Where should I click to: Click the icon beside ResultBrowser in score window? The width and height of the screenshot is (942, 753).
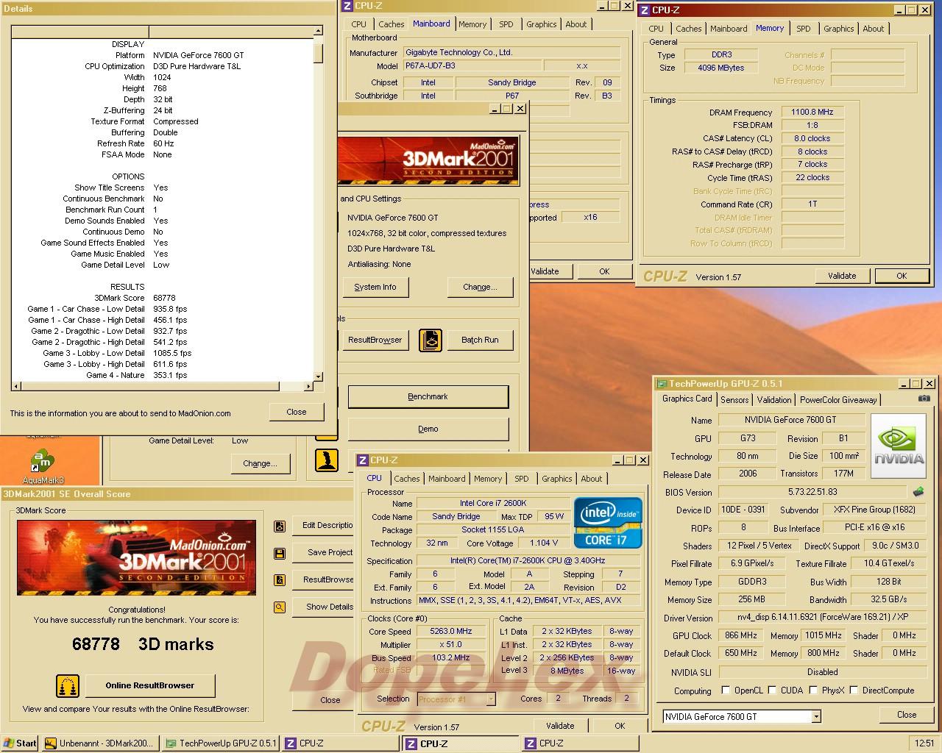click(280, 580)
